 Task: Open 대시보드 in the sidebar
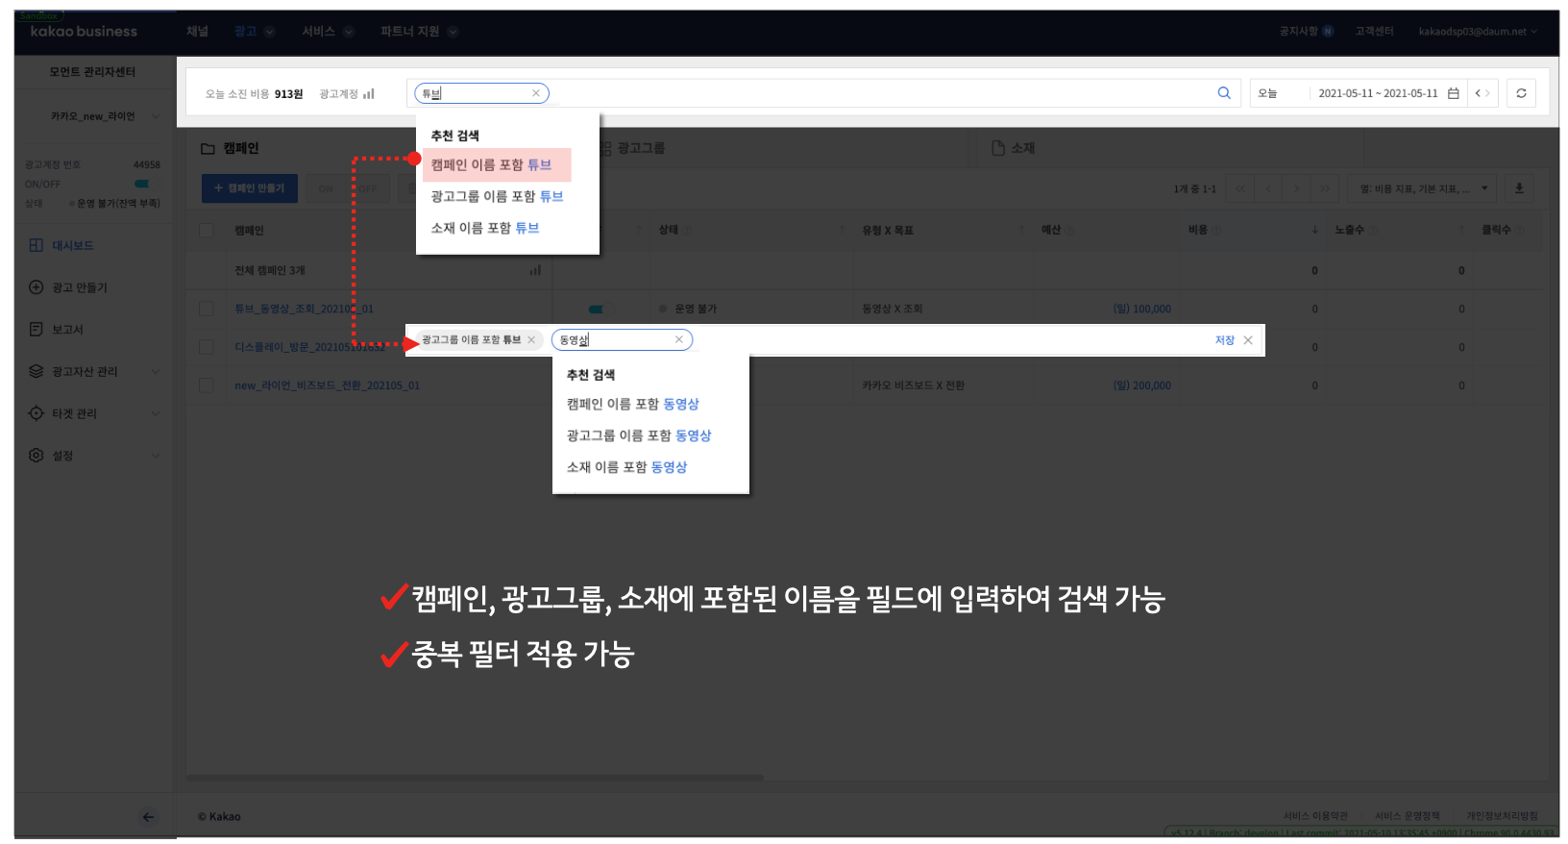pos(72,245)
